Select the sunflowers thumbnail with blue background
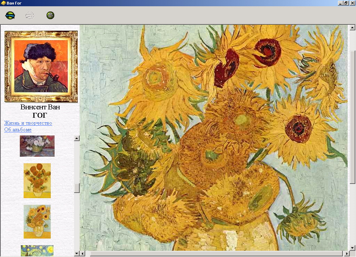This screenshot has height=257, width=356. pos(37,221)
